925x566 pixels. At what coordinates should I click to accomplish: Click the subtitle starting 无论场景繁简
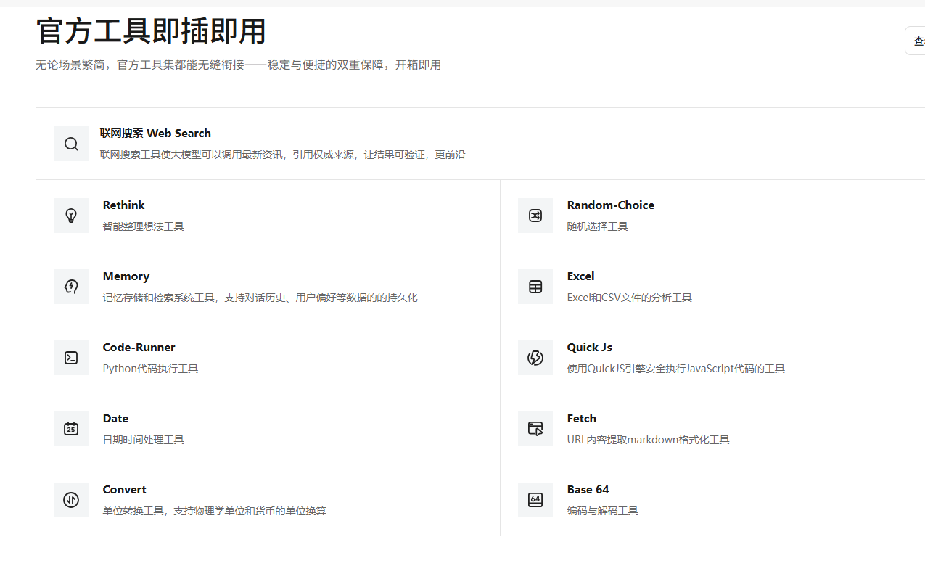click(238, 65)
